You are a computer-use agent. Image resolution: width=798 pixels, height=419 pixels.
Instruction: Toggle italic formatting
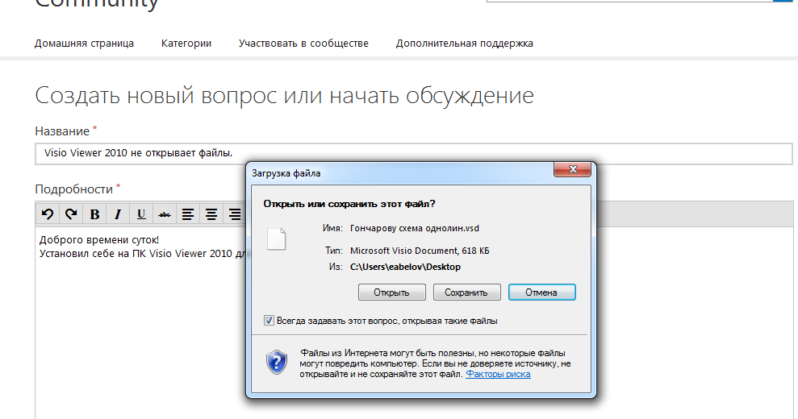coord(118,214)
